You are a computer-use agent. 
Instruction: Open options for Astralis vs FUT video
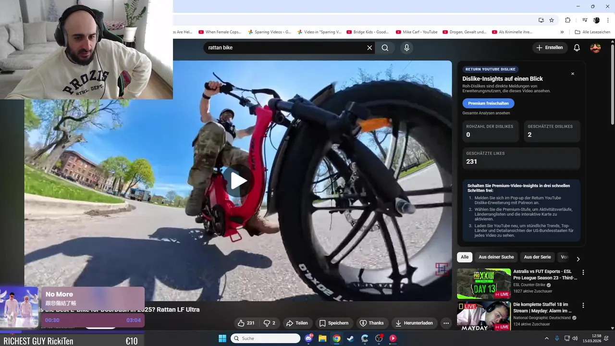click(x=583, y=272)
